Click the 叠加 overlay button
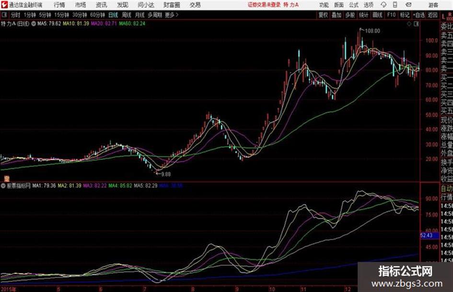 (337, 15)
